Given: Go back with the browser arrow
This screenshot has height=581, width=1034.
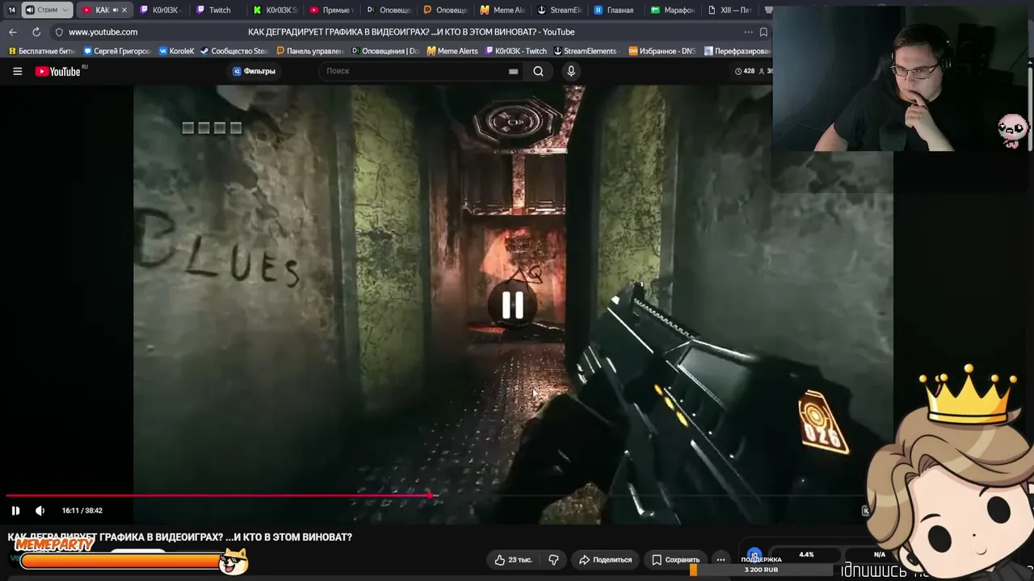Looking at the screenshot, I should (13, 32).
